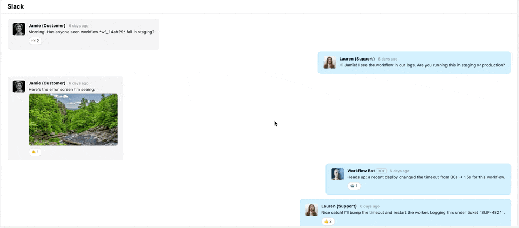Image resolution: width=519 pixels, height=228 pixels.
Task: Open the forest error screen image attachment
Action: tap(73, 119)
